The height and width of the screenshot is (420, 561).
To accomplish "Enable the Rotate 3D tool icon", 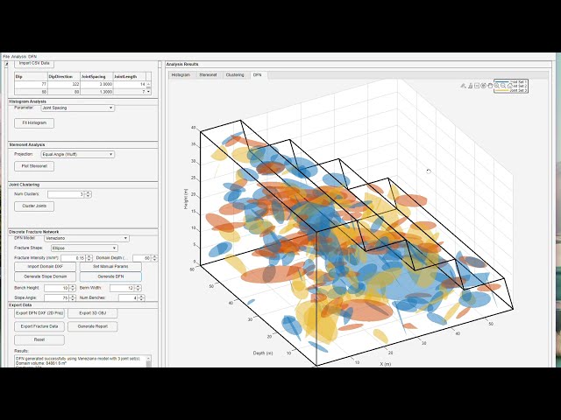I will [x=483, y=86].
